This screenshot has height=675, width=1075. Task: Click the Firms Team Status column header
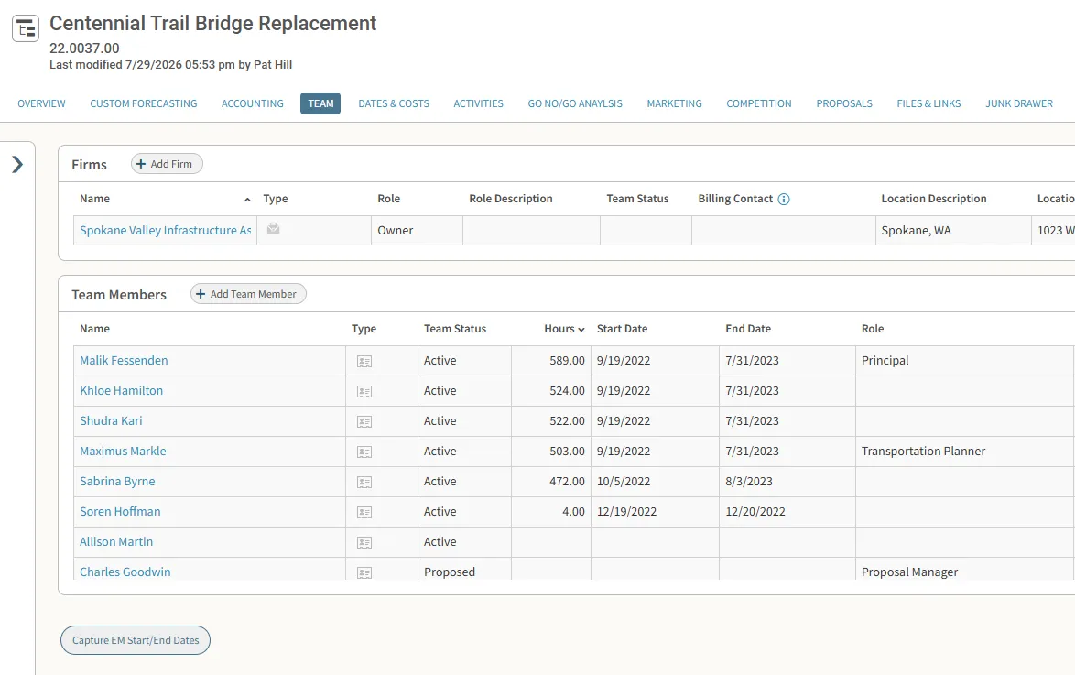637,198
